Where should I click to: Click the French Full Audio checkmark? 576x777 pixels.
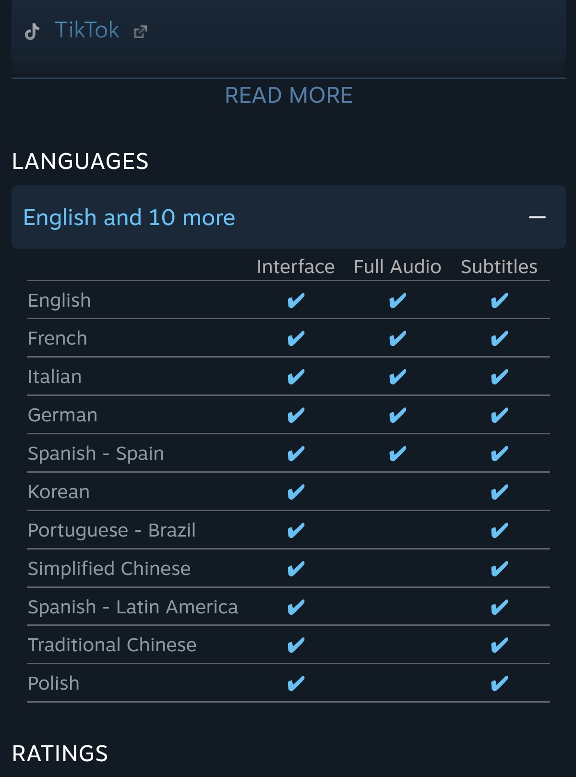[397, 339]
